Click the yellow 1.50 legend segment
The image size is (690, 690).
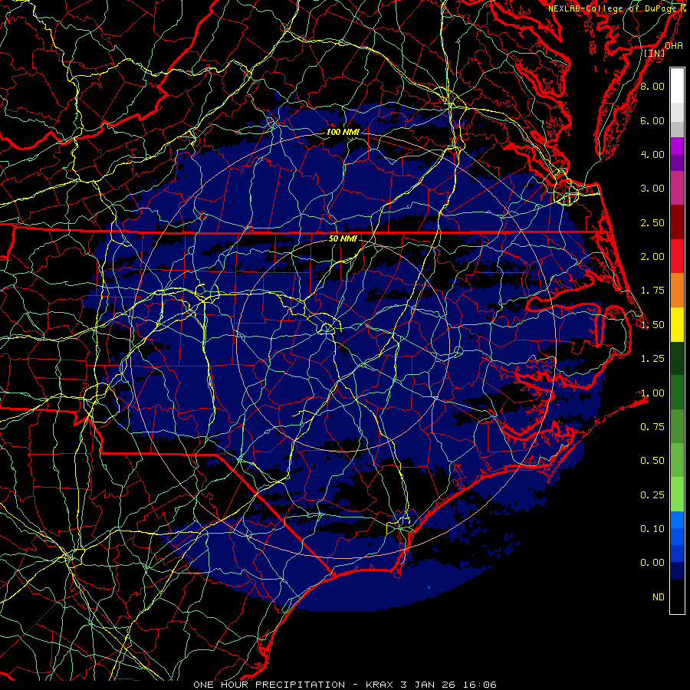click(x=677, y=325)
